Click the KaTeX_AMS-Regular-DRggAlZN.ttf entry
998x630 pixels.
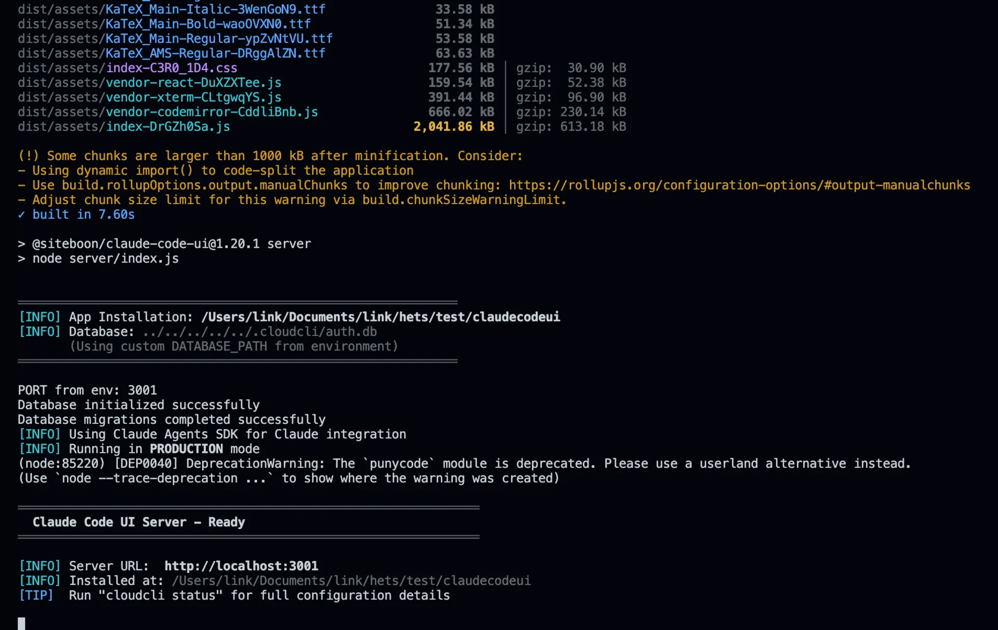click(x=214, y=53)
